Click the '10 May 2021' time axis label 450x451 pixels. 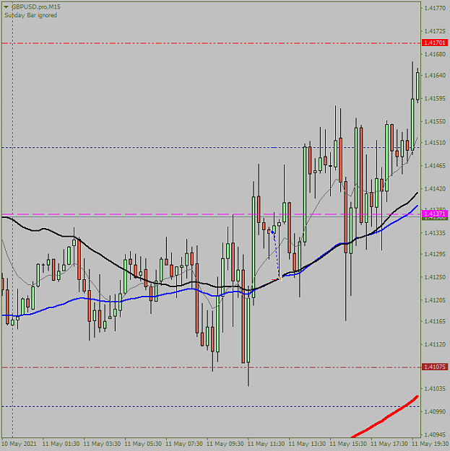coord(19,444)
